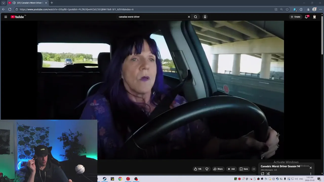Viewport: 324px width, 182px height.
Task: Open the browser extensions puzzle icon
Action: click(x=301, y=9)
